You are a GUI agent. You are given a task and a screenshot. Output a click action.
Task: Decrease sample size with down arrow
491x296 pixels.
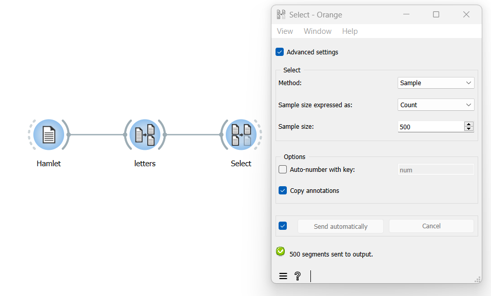469,129
